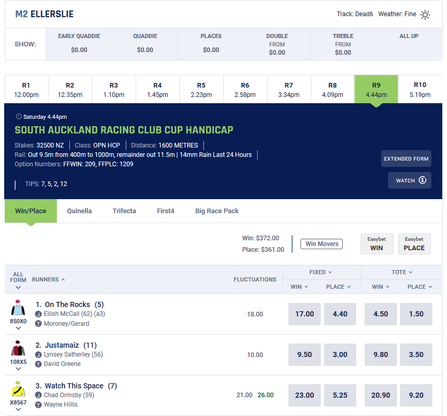This screenshot has height=416, width=447.
Task: Click Watch This Space yellow silks icon
Action: (x=18, y=389)
